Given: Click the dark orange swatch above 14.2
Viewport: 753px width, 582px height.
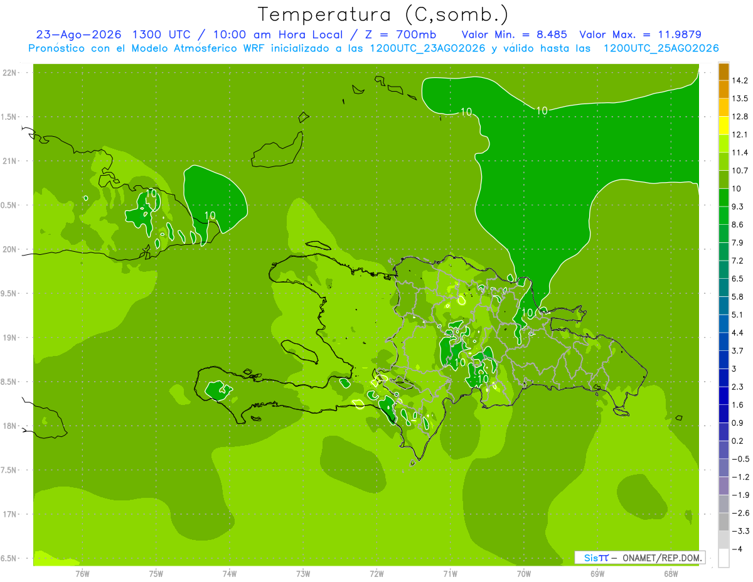Looking at the screenshot, I should click(x=724, y=71).
